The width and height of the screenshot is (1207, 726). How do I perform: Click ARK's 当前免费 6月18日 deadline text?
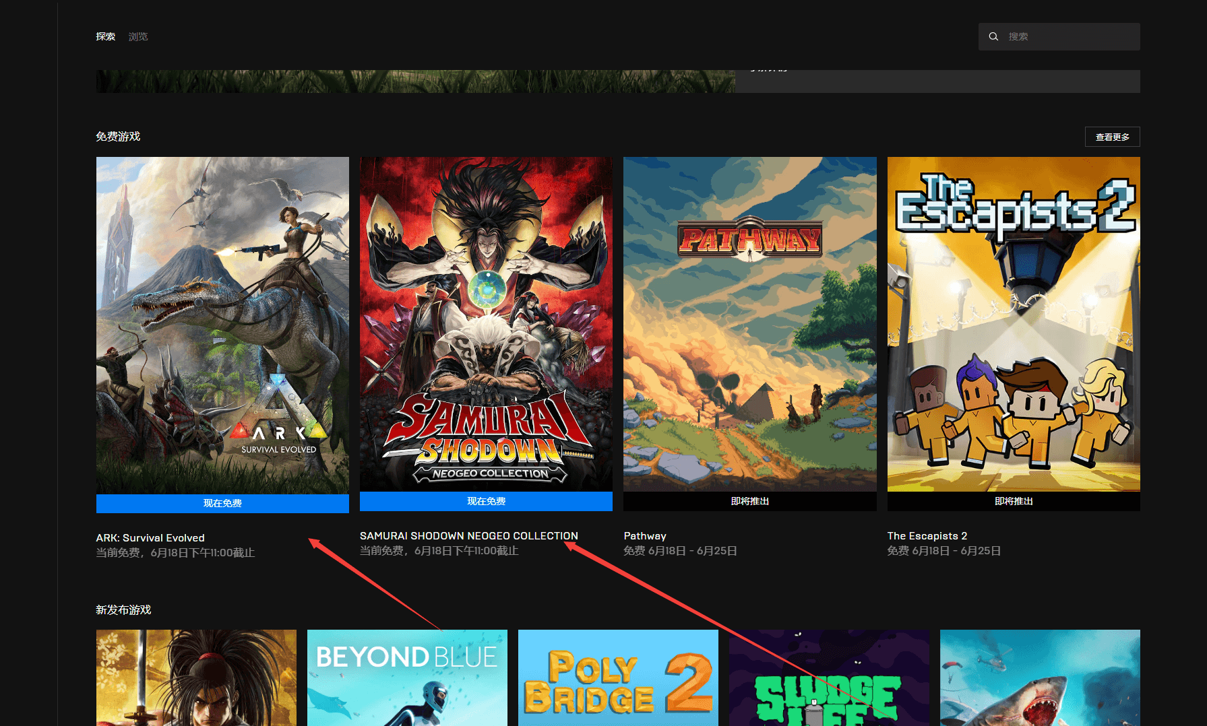point(175,552)
